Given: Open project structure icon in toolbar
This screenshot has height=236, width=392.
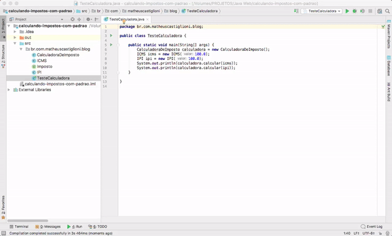Looking at the screenshot, I should click(x=380, y=11).
